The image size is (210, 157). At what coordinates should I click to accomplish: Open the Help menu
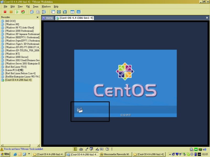[x=56, y=7]
